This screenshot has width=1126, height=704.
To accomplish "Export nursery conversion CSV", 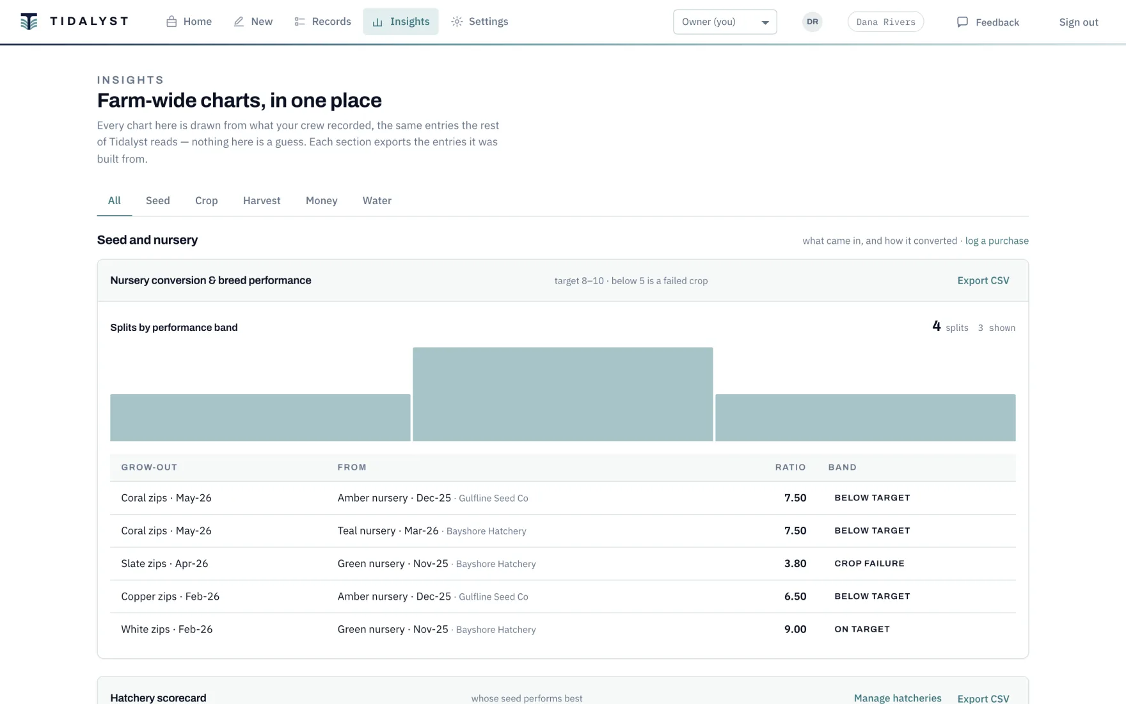I will [983, 281].
